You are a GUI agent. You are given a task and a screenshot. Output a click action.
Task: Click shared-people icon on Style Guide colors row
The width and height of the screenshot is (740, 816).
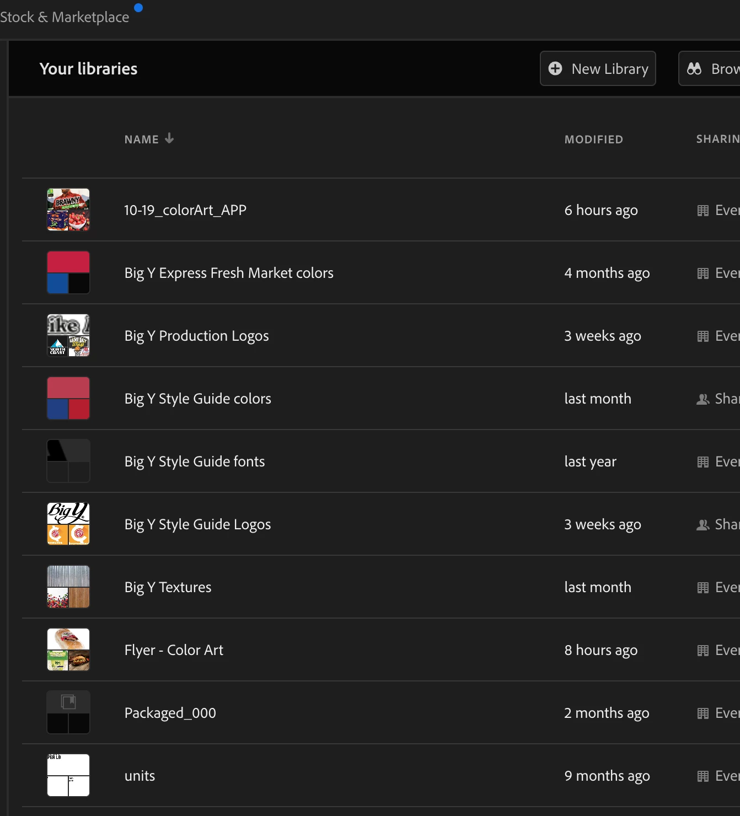click(703, 399)
